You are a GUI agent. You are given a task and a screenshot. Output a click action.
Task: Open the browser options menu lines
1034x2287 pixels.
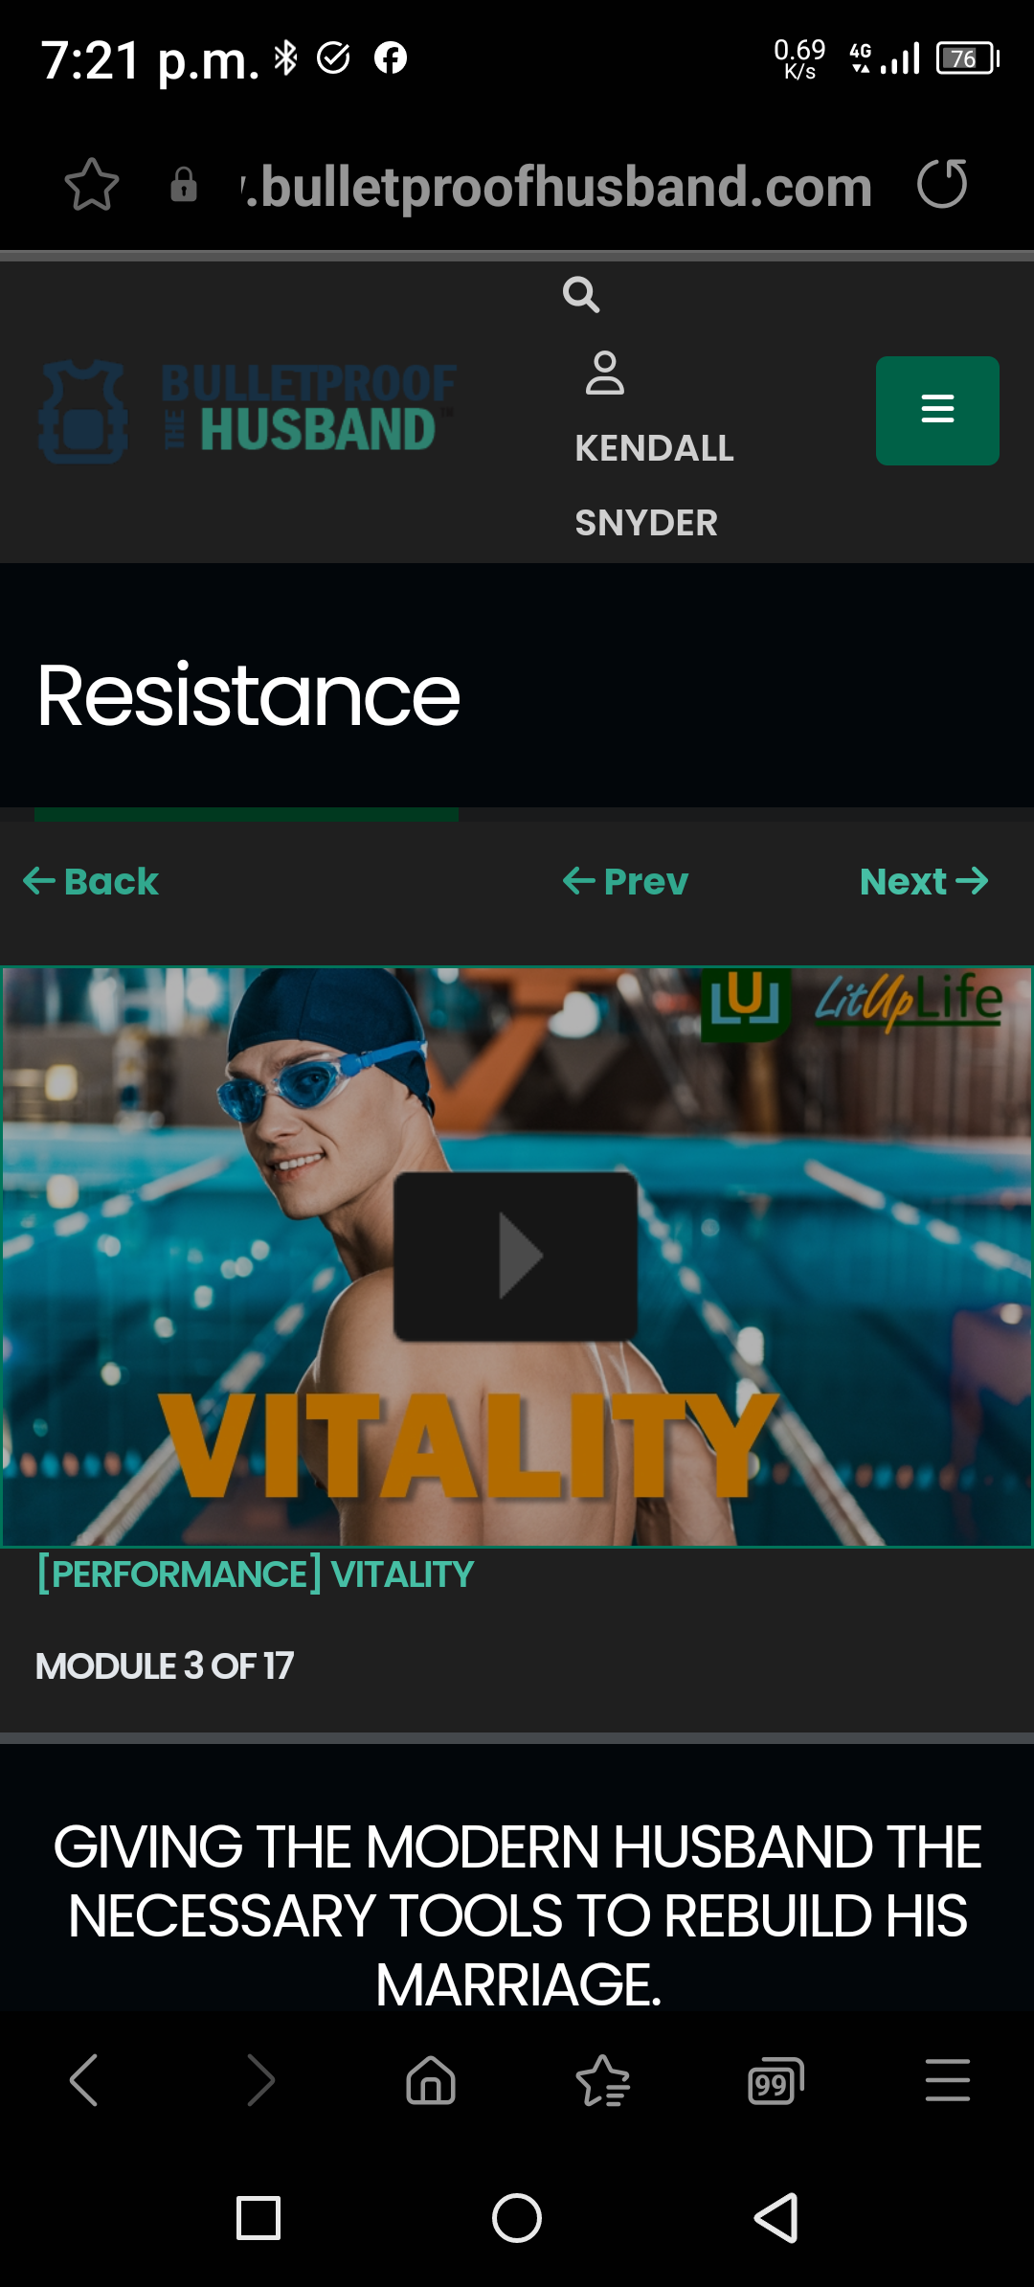[948, 2080]
